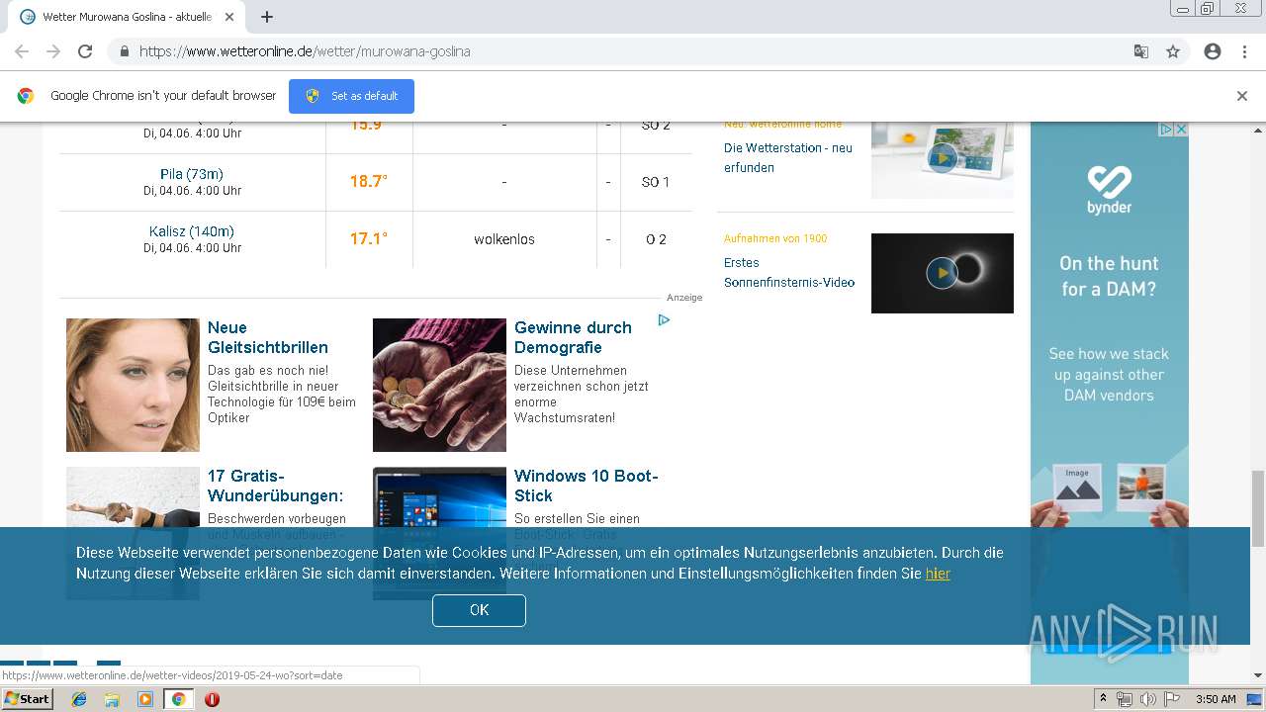Click the page vertical scrollbar thumb
The image size is (1266, 712).
[x=1258, y=508]
